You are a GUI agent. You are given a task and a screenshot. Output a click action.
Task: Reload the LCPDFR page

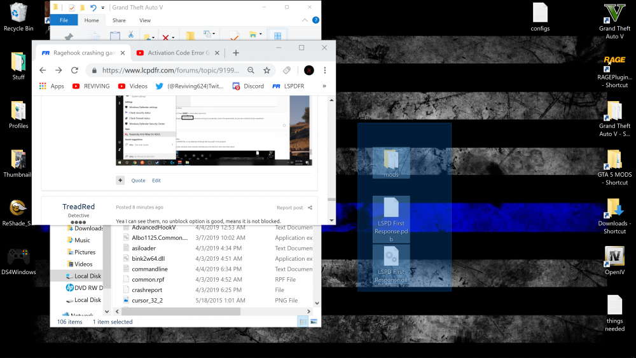click(x=74, y=70)
